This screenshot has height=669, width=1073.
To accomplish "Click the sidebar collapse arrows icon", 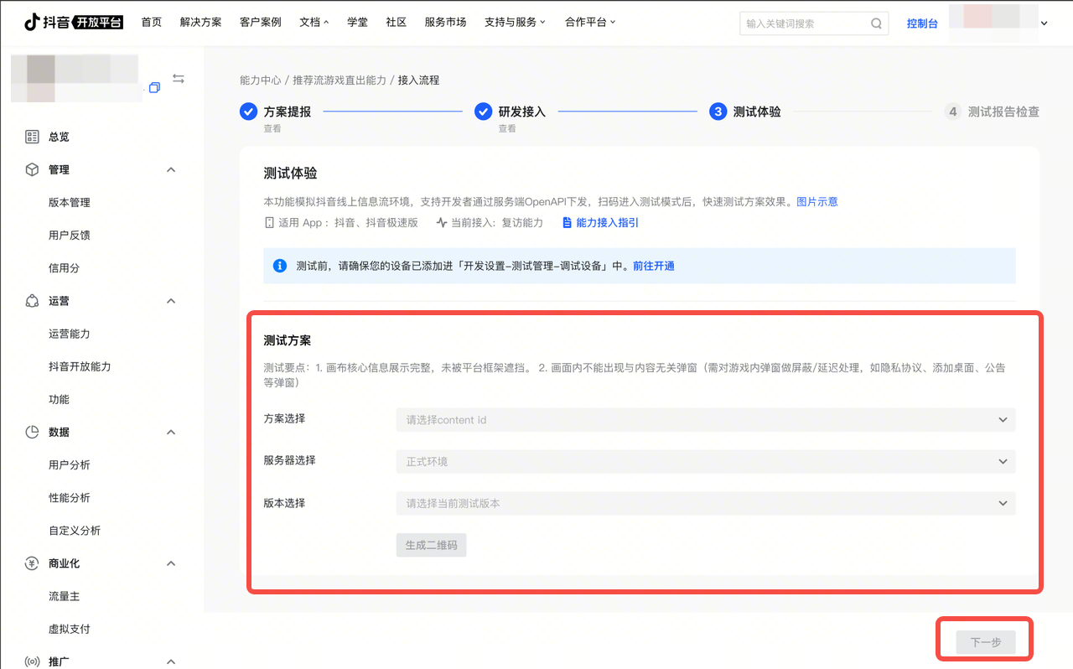I will [x=179, y=79].
